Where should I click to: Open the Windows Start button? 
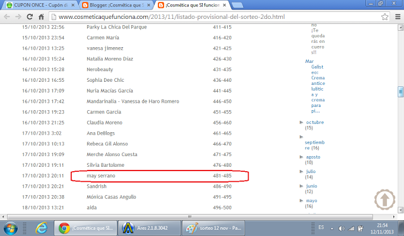point(10,228)
